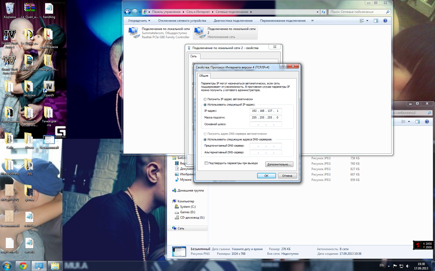Open Windows Explorer from the taskbar
The height and width of the screenshot is (271, 435).
(x=55, y=266)
